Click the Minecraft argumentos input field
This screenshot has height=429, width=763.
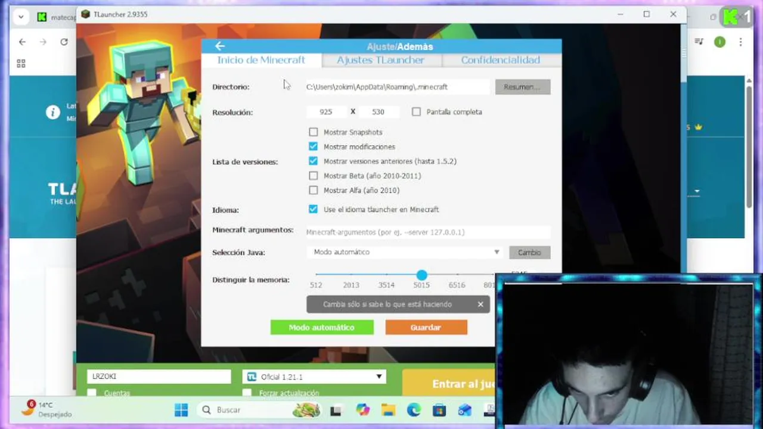click(x=427, y=232)
